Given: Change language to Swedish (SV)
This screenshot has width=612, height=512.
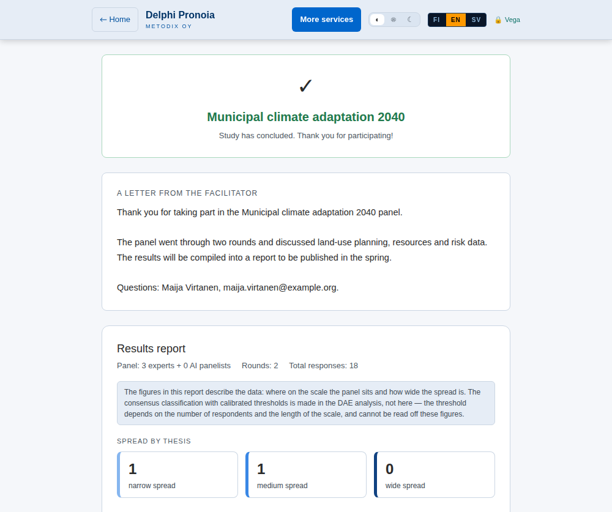Looking at the screenshot, I should tap(476, 20).
